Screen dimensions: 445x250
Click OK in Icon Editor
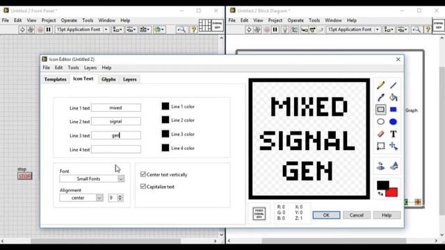(326, 215)
